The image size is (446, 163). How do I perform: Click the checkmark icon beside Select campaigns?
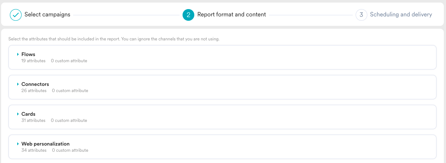(16, 15)
